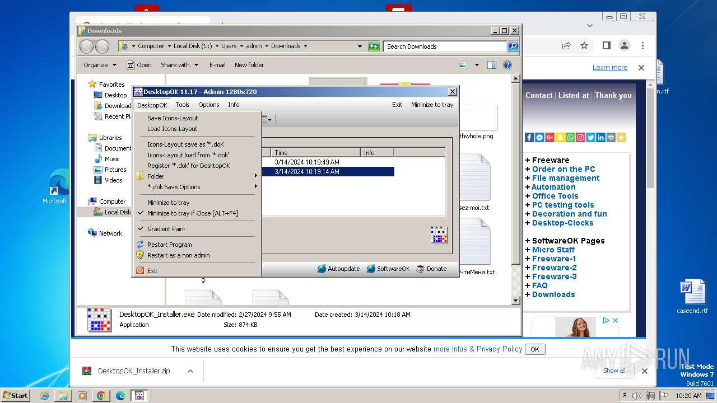717x403 pixels.
Task: Click the Autoupdate globe icon
Action: (x=322, y=269)
